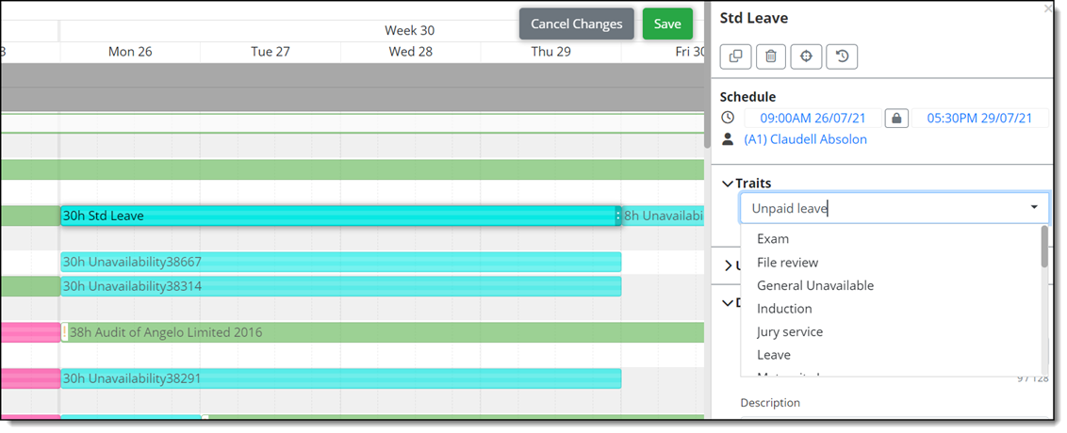
Task: Open the history clock icon
Action: click(x=842, y=56)
